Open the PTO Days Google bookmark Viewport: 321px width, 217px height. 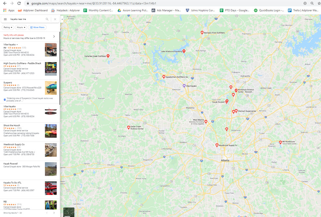(x=235, y=10)
